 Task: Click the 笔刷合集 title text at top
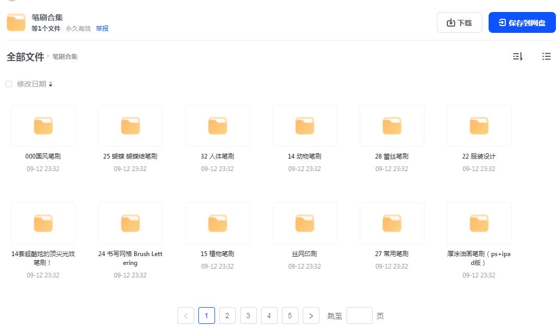47,17
